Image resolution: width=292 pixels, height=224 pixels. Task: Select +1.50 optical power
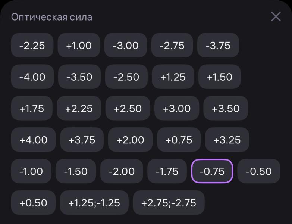[x=220, y=77]
